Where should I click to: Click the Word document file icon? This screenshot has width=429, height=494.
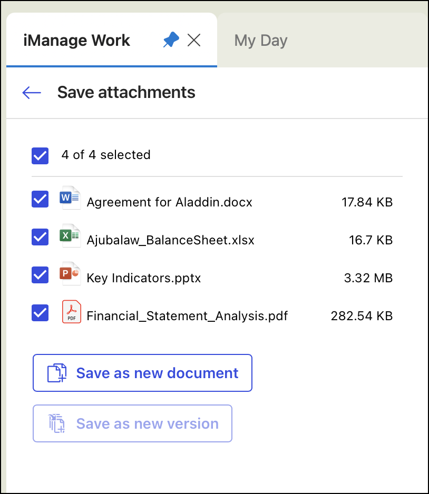click(x=70, y=198)
